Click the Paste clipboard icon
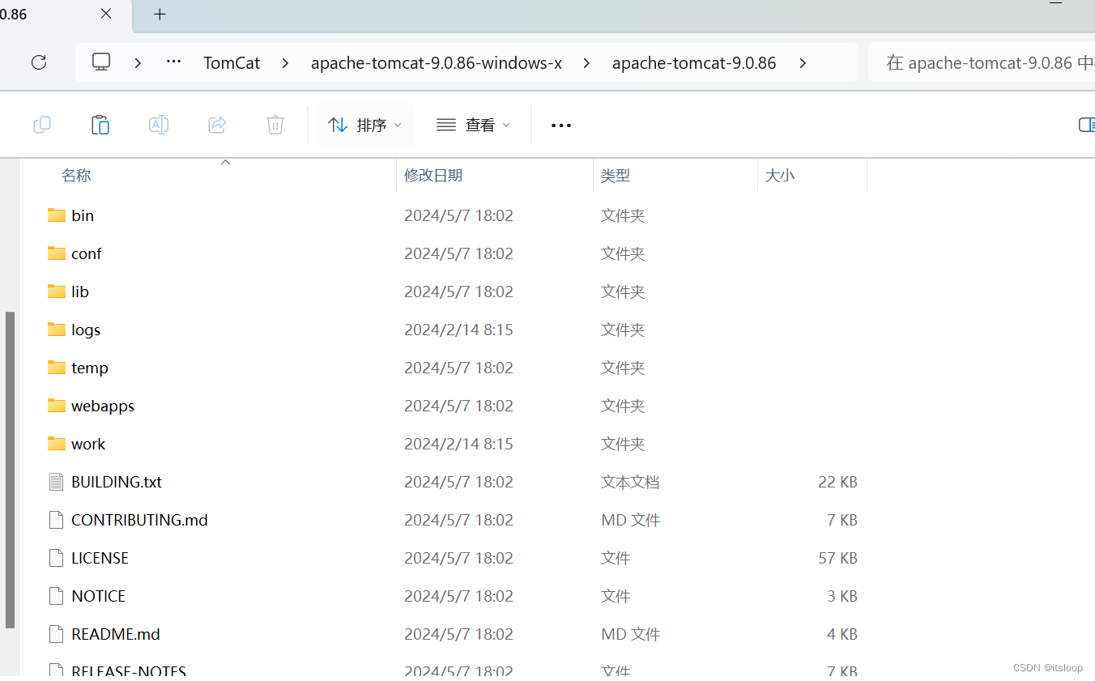The image size is (1095, 681). pos(100,125)
